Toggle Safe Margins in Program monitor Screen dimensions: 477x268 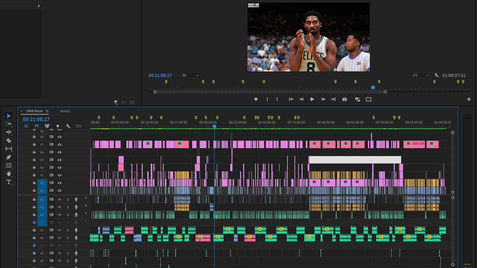click(368, 99)
